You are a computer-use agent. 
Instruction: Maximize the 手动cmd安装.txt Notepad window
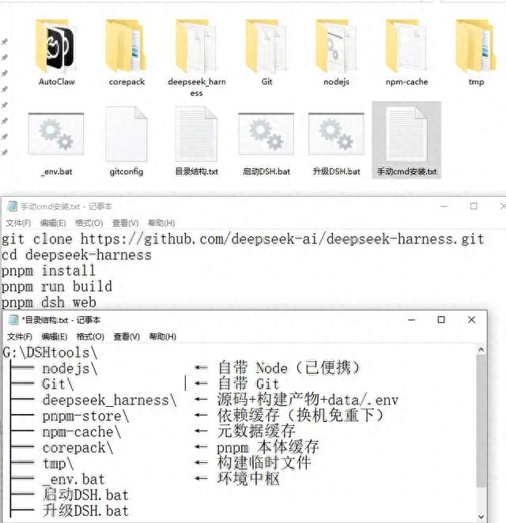click(474, 206)
